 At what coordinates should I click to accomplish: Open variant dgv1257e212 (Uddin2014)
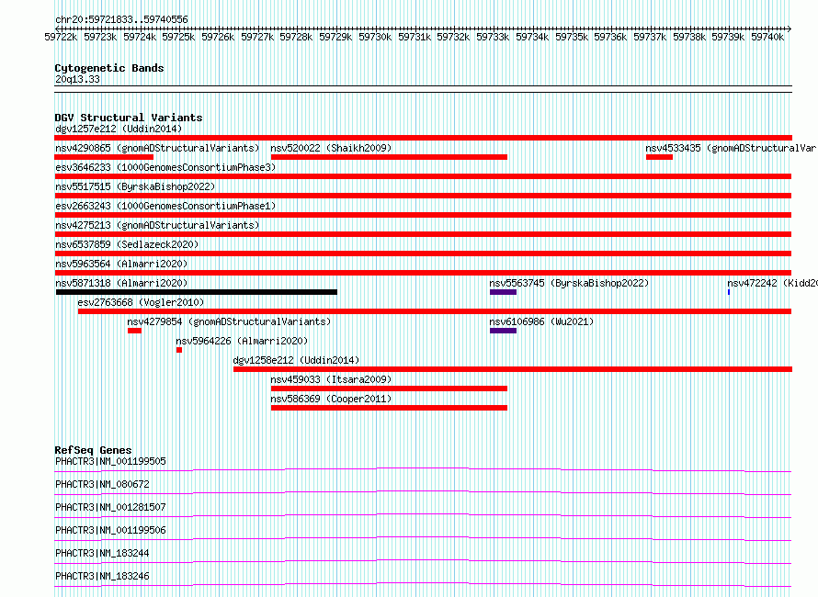(119, 129)
